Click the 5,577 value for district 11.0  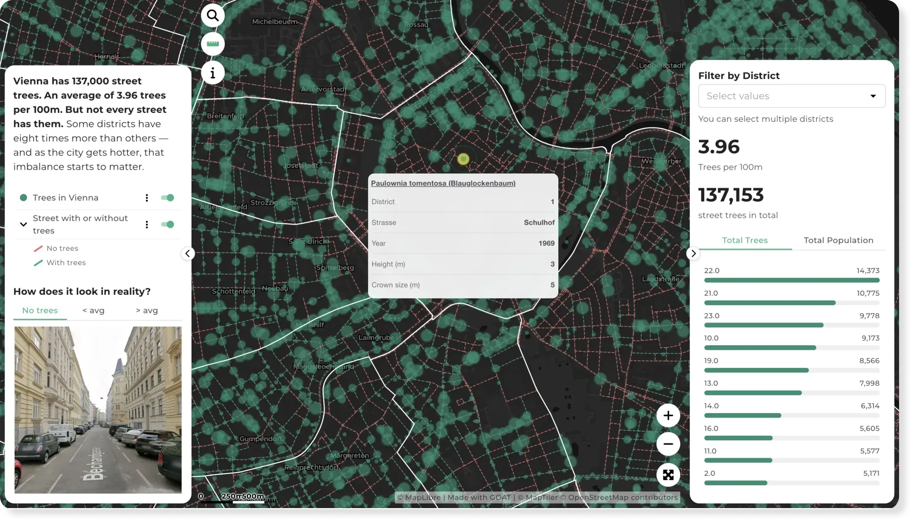pos(870,451)
